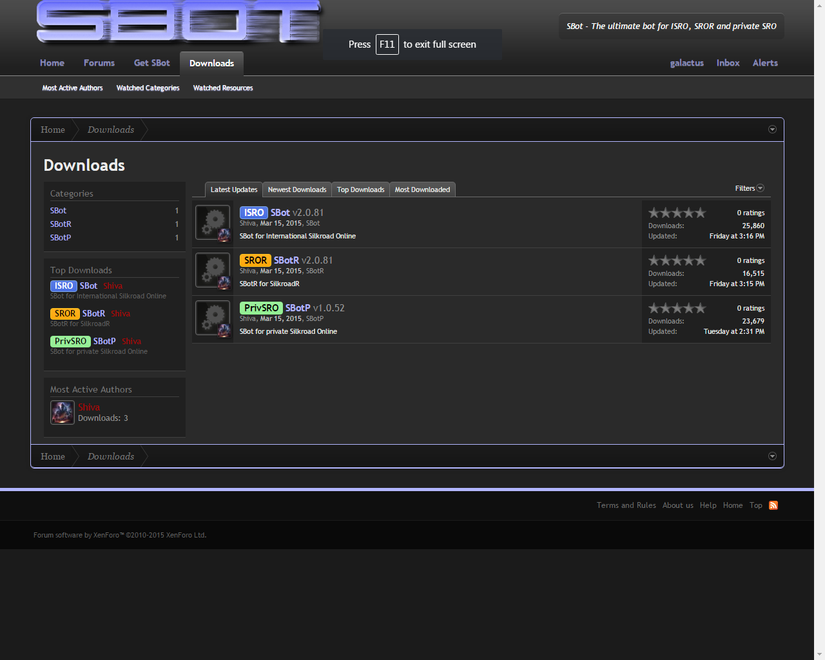This screenshot has width=825, height=660.
Task: Open Terms and Rules footer link
Action: tap(626, 505)
